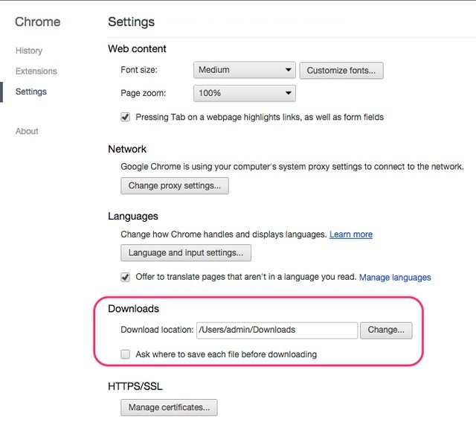Viewport: 476px width, 428px height.
Task: Open the Manage languages link
Action: tap(395, 278)
